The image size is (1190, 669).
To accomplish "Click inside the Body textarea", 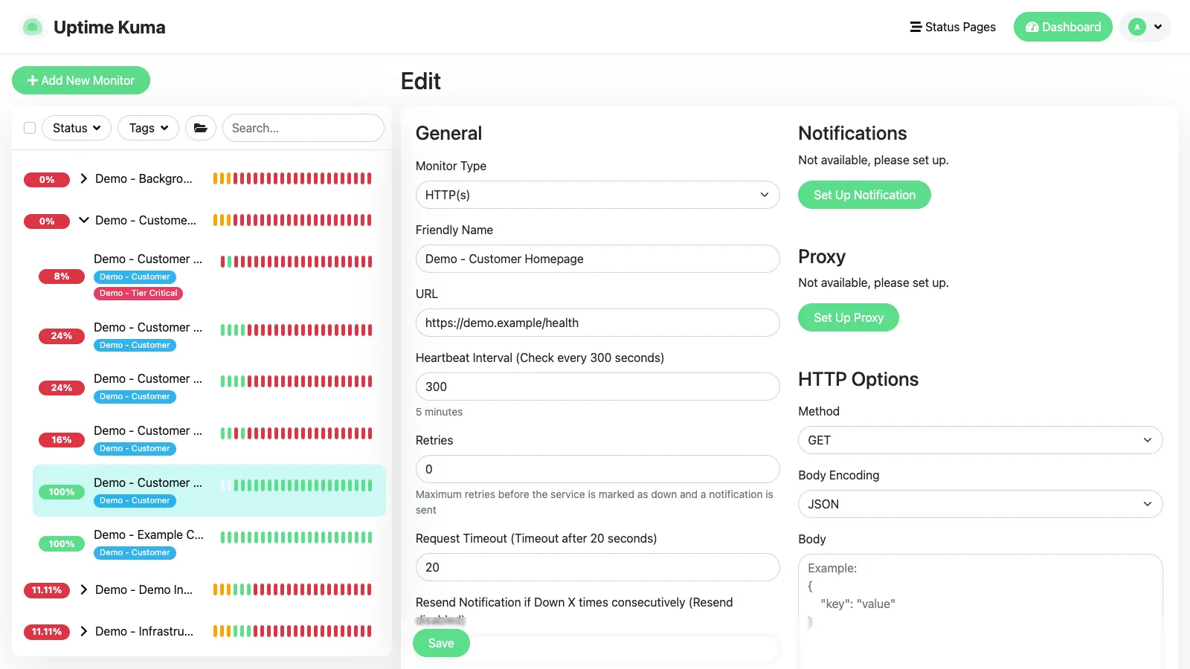I will click(980, 611).
